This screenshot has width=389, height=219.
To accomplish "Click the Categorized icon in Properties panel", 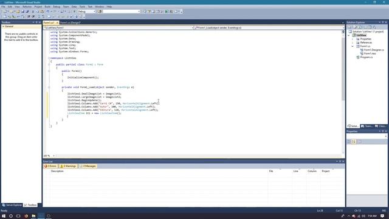I will tap(349, 142).
